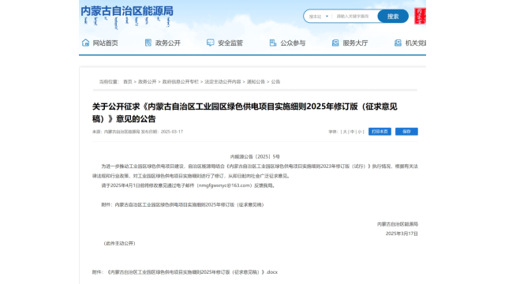Image resolution: width=505 pixels, height=284 pixels.
Task: Set font size to 大
Action: (x=345, y=132)
